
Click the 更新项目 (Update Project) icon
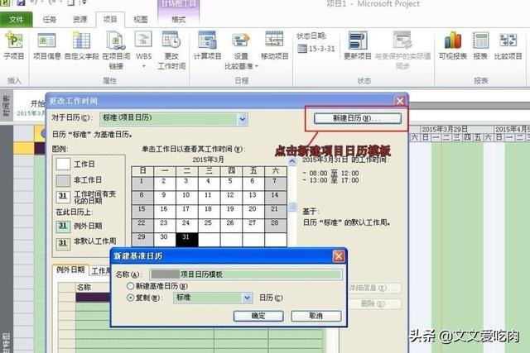pyautogui.click(x=358, y=45)
